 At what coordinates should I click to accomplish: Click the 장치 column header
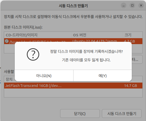(x=9, y=79)
